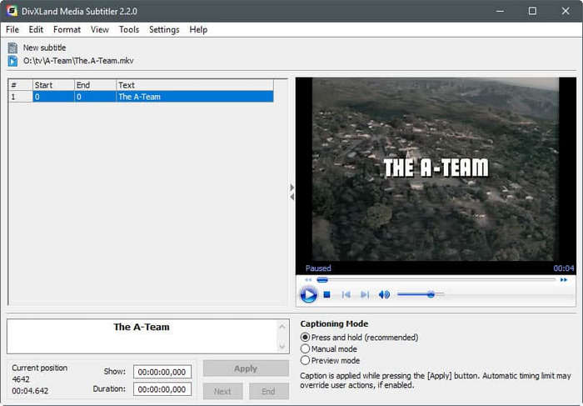Open the Settings menu

pos(164,30)
